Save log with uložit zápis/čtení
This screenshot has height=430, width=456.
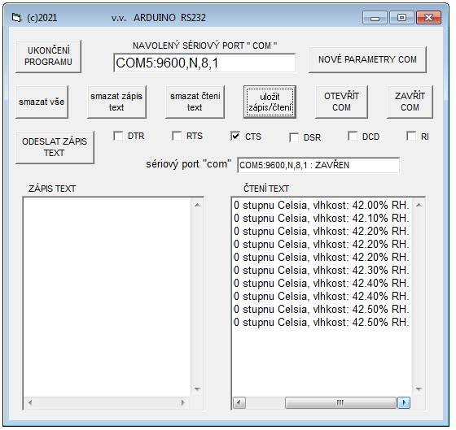point(270,102)
